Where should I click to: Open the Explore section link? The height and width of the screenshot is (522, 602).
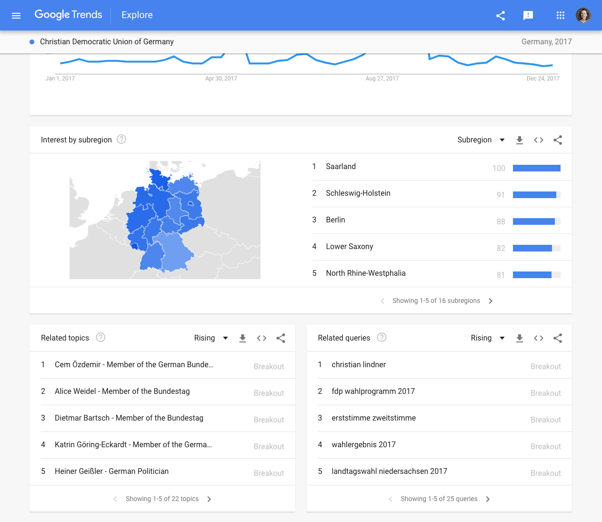tap(137, 15)
